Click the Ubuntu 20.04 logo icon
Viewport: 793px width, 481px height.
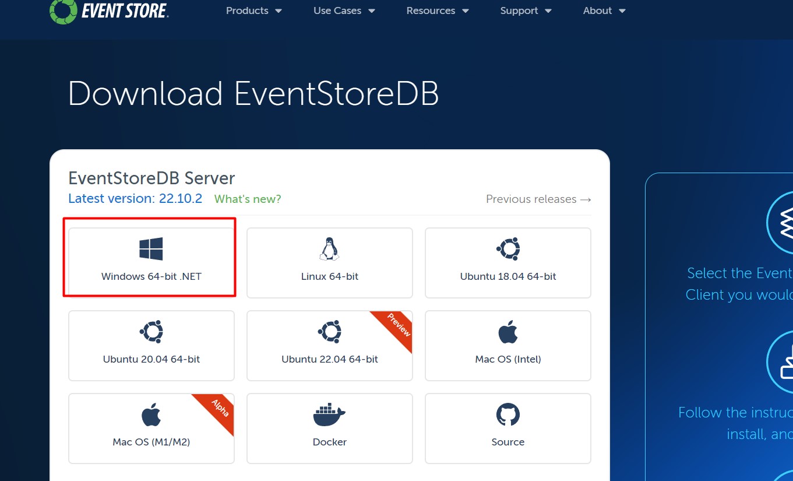click(151, 332)
